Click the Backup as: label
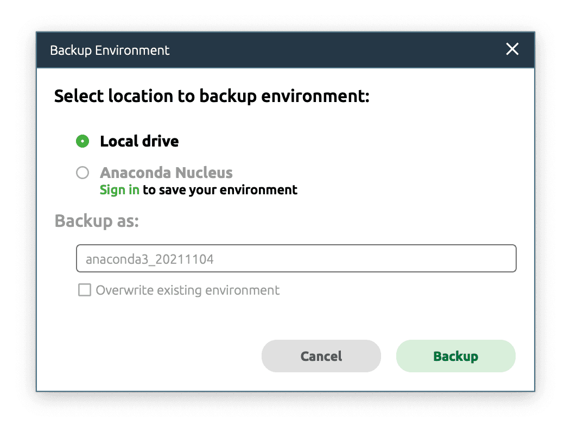Image resolution: width=571 pixels, height=432 pixels. tap(97, 221)
